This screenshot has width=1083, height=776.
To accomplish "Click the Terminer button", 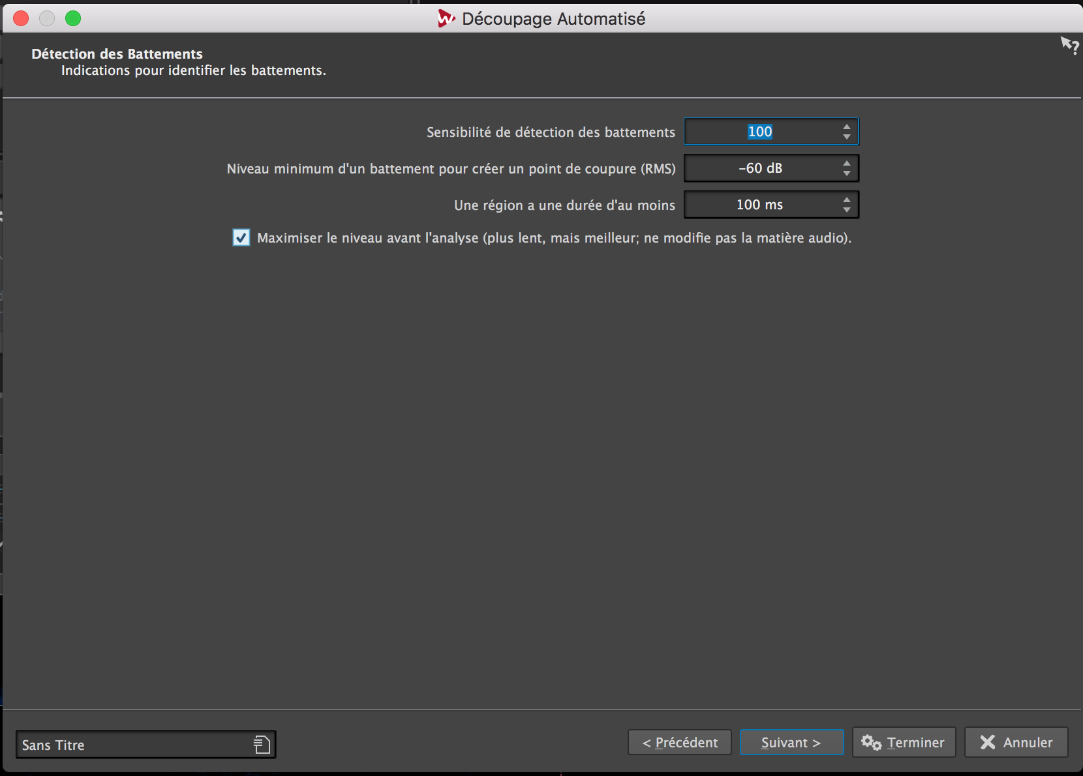I will pyautogui.click(x=904, y=742).
